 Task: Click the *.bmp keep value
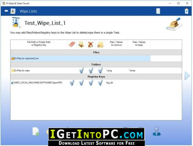pos(132,71)
